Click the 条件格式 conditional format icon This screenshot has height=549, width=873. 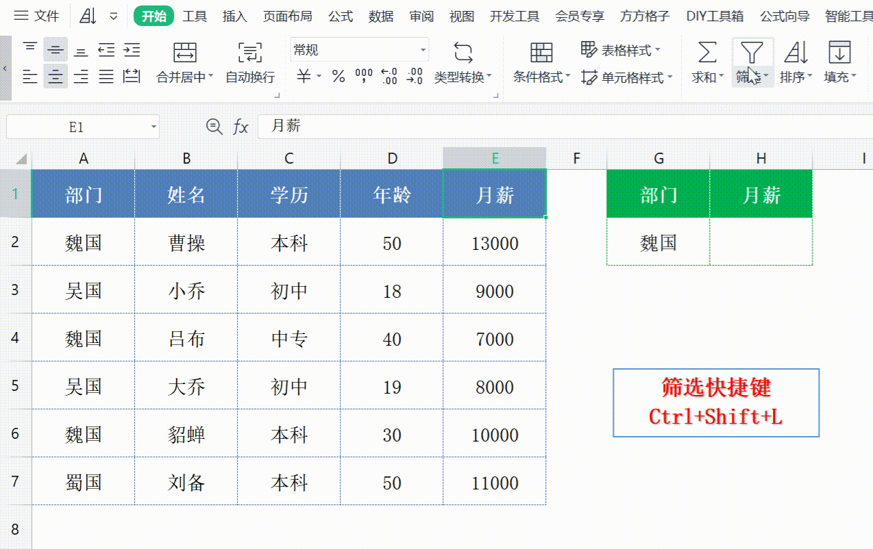(x=541, y=52)
